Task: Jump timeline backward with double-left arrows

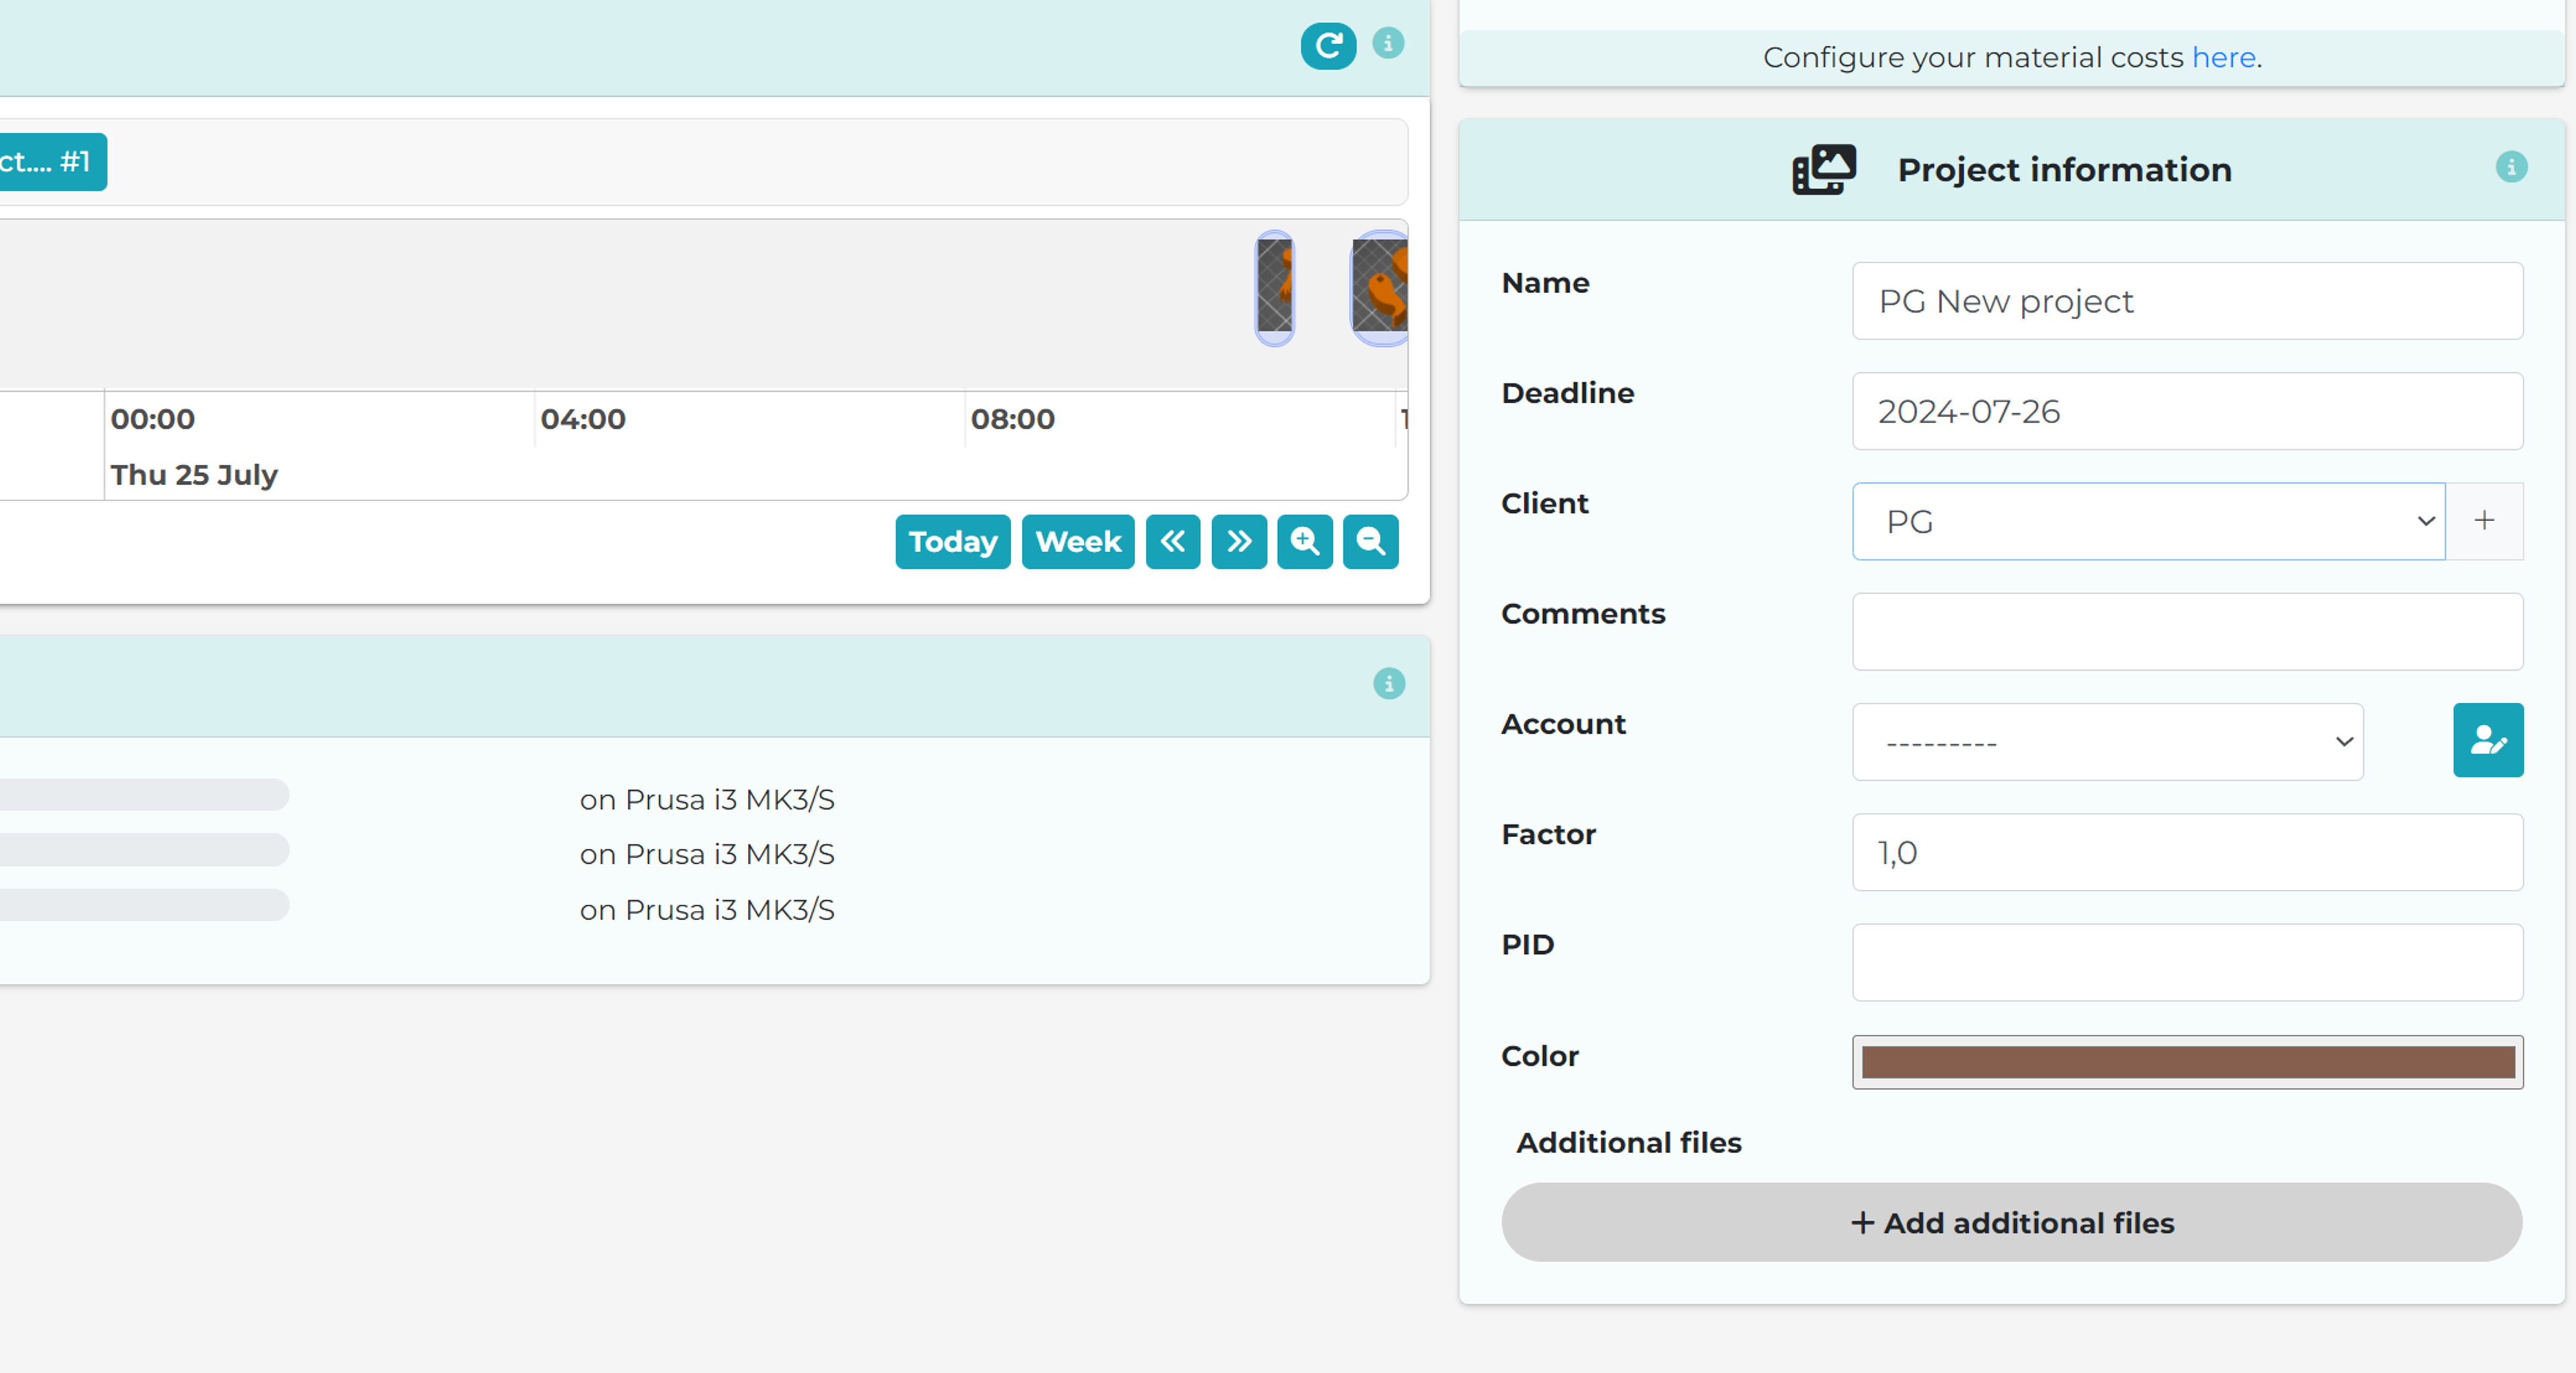Action: coord(1173,541)
